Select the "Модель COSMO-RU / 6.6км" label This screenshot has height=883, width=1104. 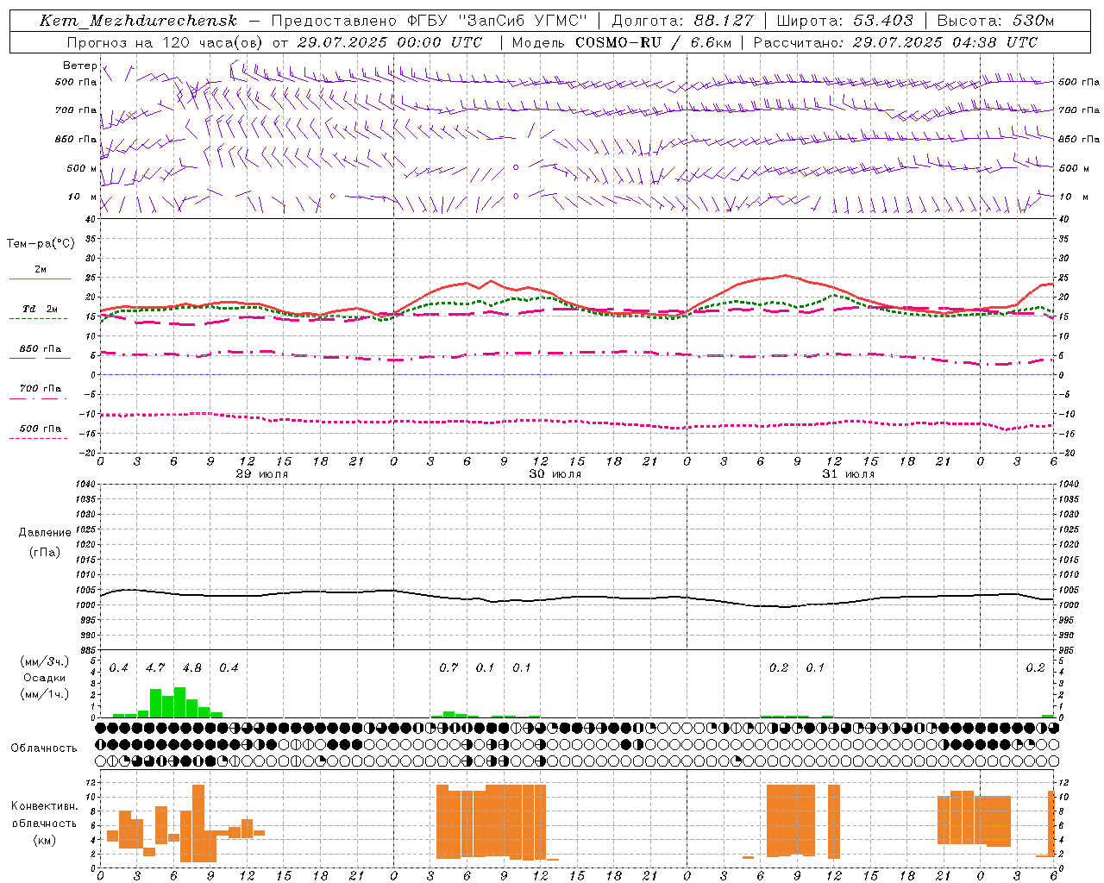(622, 42)
